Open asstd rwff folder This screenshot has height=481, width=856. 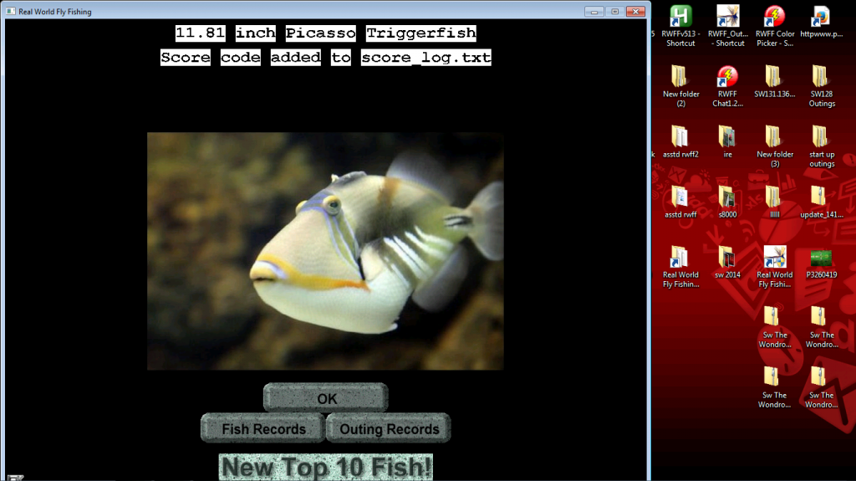[x=680, y=202]
